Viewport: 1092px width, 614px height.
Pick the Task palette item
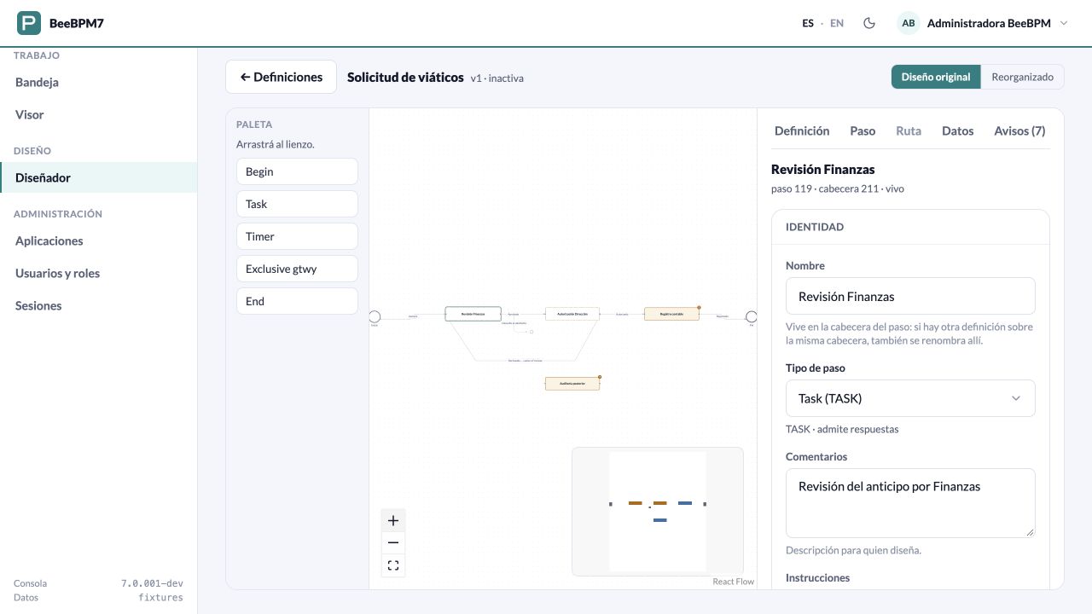click(297, 204)
